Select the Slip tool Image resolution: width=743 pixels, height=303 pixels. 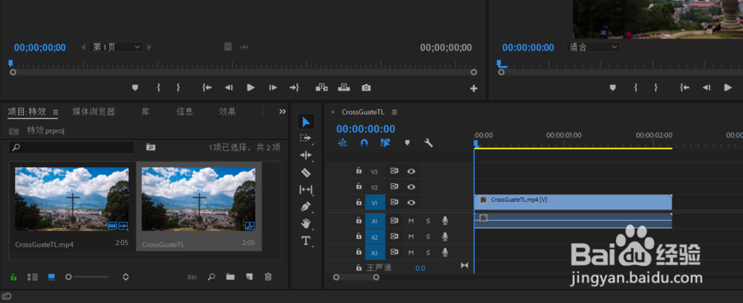coord(306,189)
